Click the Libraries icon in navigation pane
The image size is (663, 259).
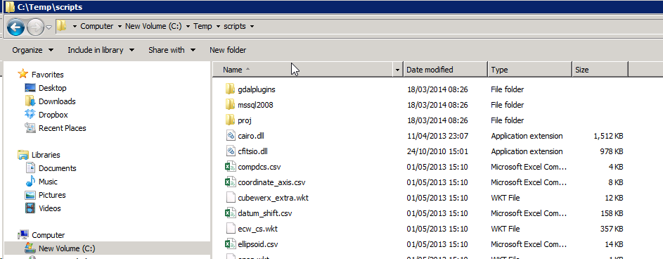(x=22, y=155)
